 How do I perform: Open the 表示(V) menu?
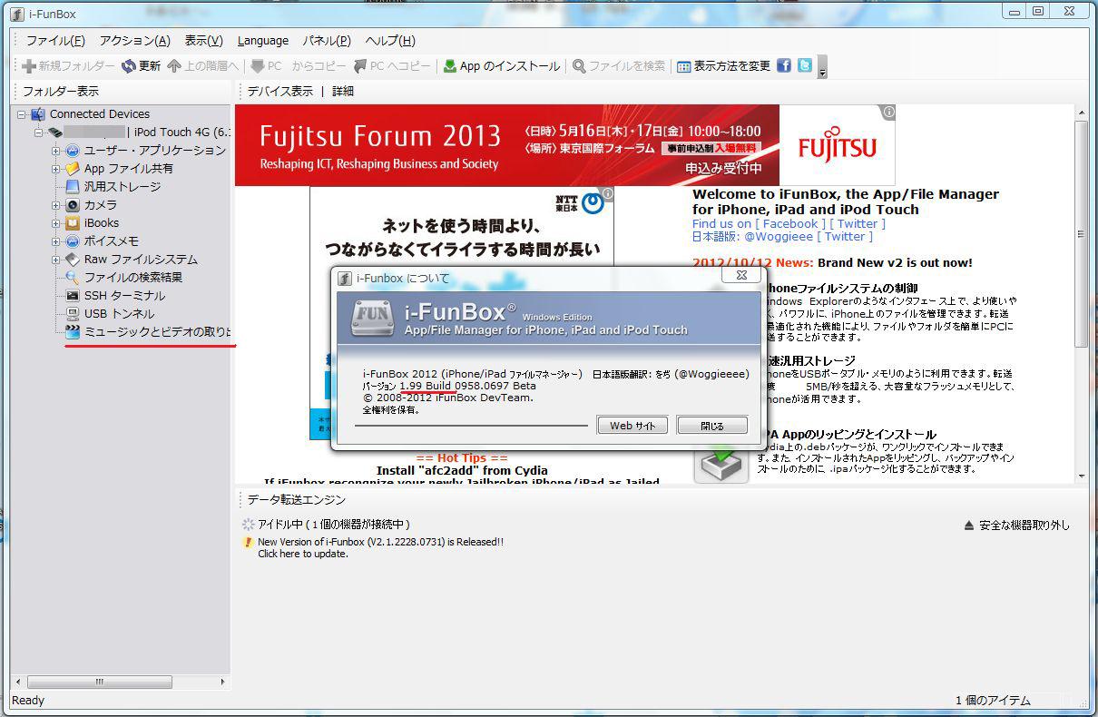pyautogui.click(x=203, y=41)
